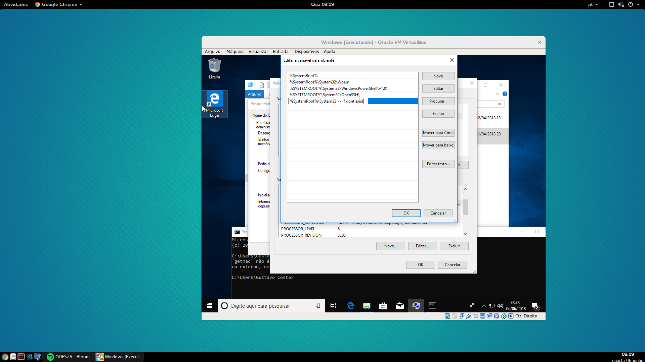Viewport: 645px width, 362px height.
Task: Click the VirtualBox shared folders status icon
Action: [x=475, y=316]
